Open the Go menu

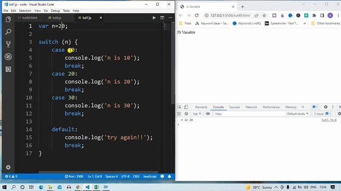46,11
